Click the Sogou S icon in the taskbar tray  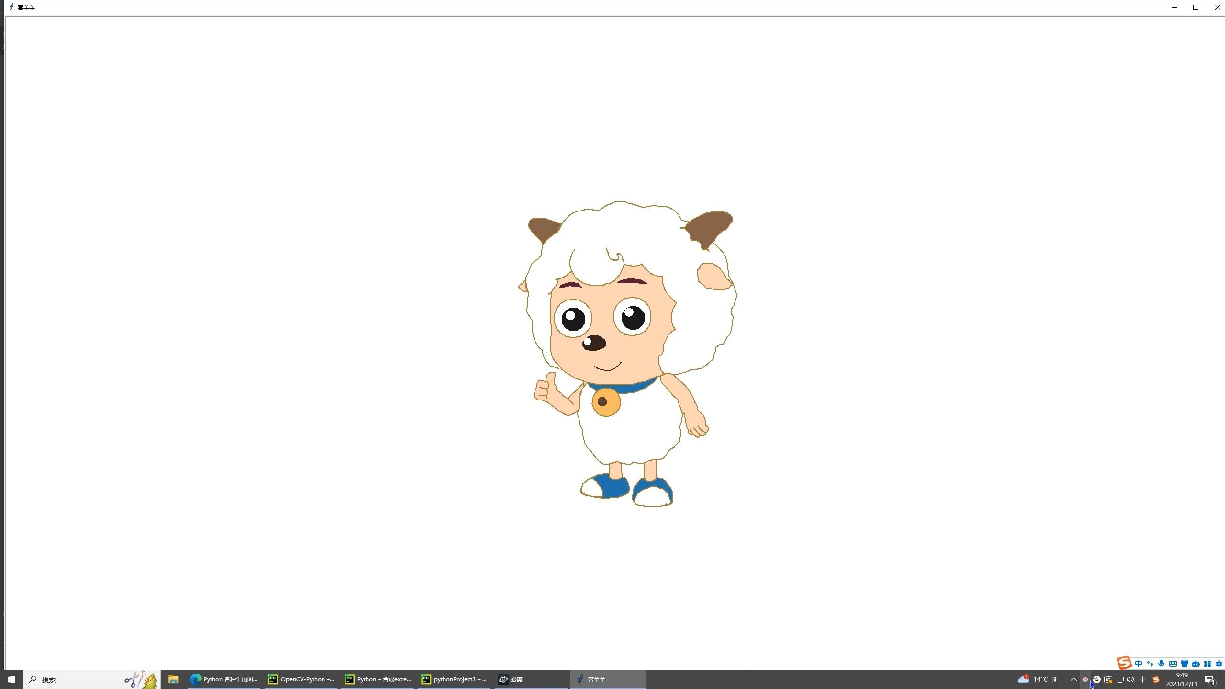[1156, 679]
